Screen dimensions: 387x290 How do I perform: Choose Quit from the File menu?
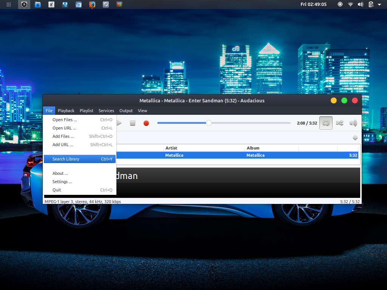click(x=79, y=190)
